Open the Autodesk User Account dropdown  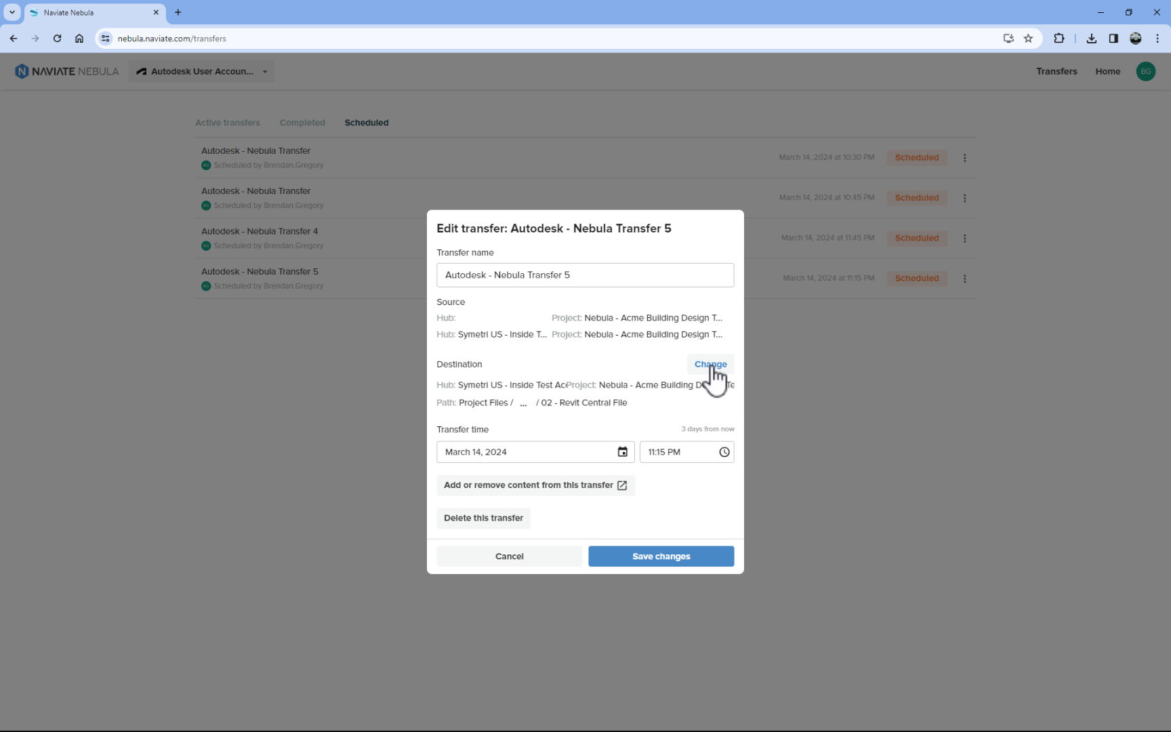[202, 71]
